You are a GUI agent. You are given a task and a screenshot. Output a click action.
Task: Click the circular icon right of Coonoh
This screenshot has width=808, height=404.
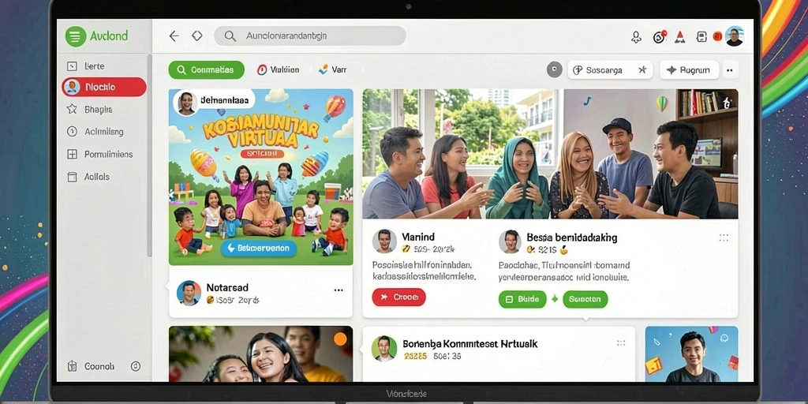pos(136,366)
